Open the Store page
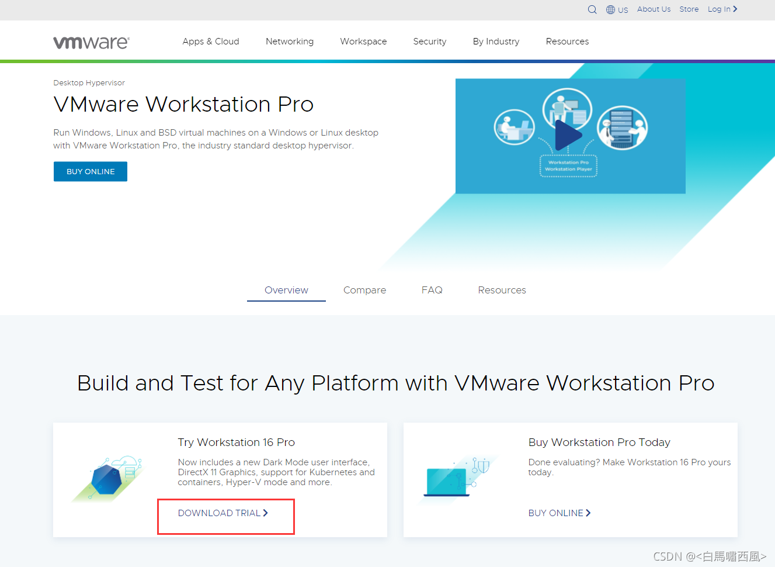Viewport: 775px width, 567px height. point(688,9)
